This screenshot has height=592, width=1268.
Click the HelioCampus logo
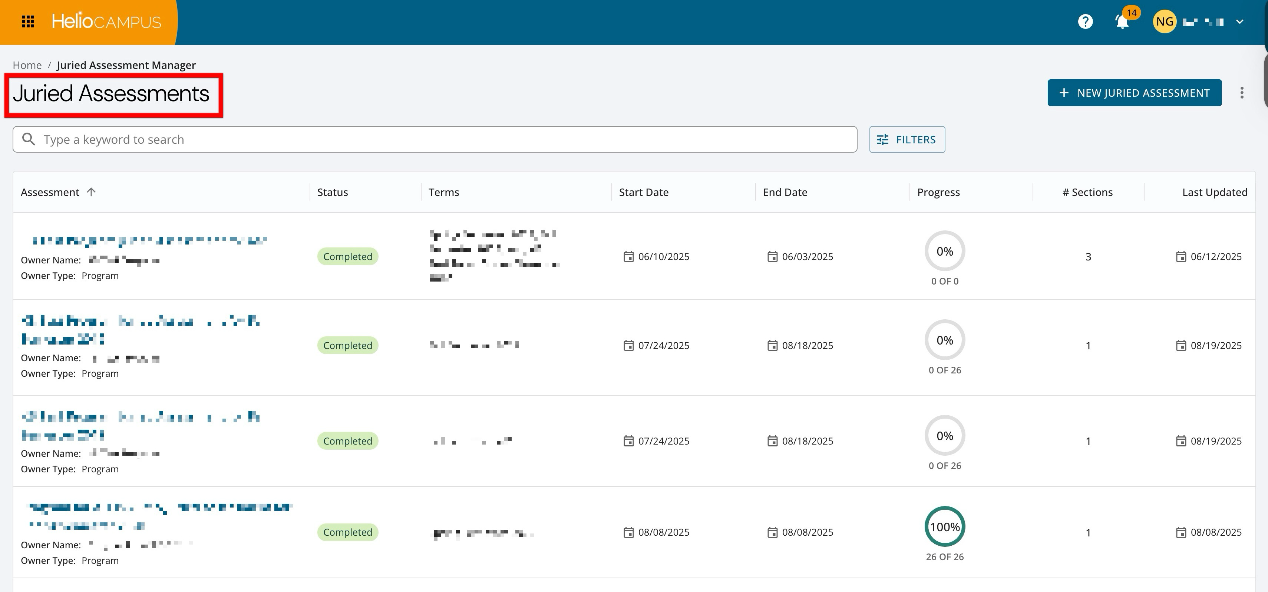click(106, 21)
